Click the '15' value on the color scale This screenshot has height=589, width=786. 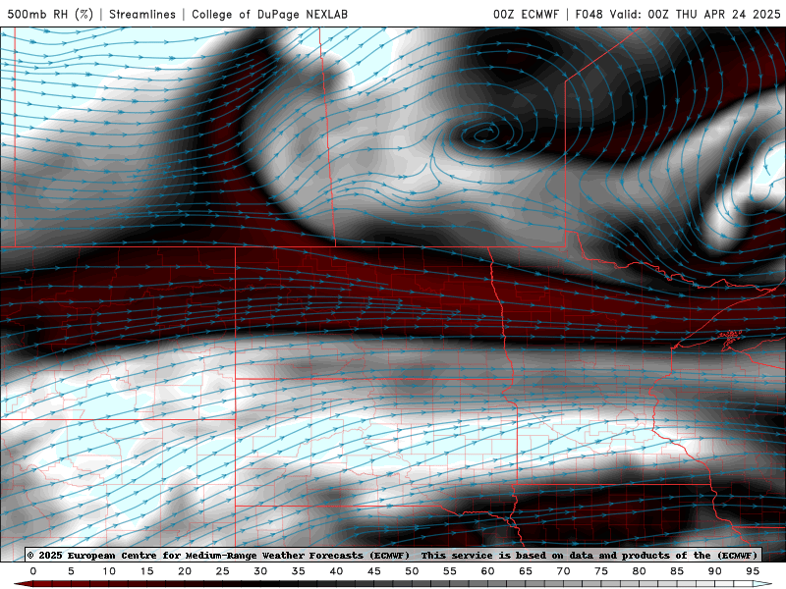tap(146, 571)
